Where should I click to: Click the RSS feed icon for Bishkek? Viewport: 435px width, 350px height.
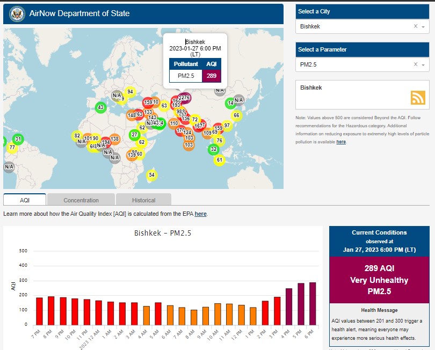point(418,97)
